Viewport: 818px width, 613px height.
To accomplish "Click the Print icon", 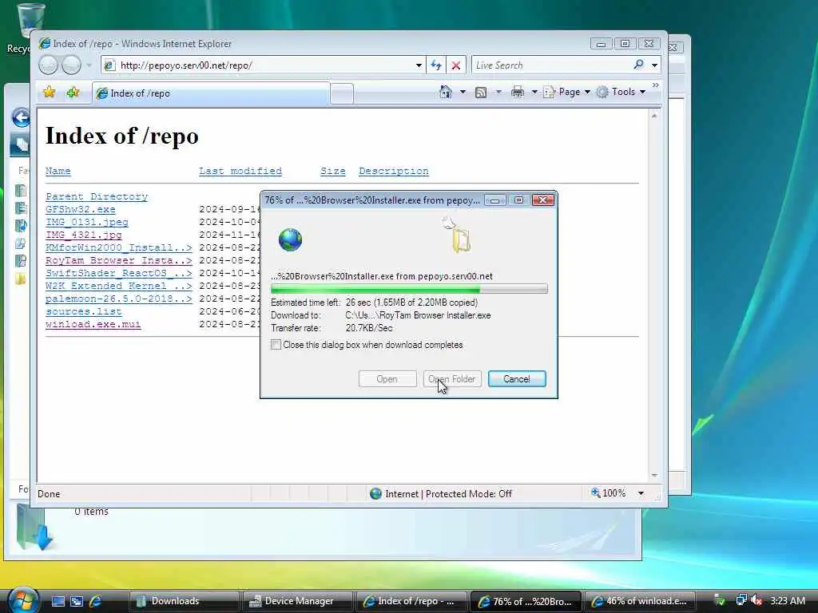I will click(518, 93).
